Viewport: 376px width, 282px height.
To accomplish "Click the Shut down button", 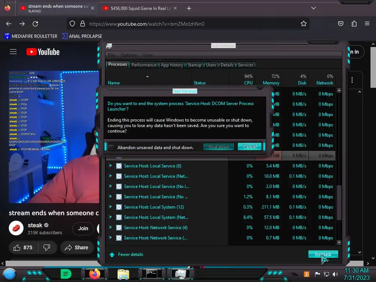I will (x=218, y=147).
